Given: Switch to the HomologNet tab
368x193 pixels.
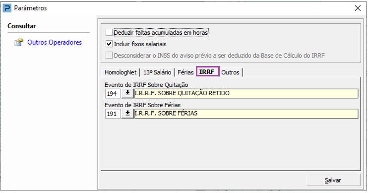Looking at the screenshot, I should click(x=121, y=72).
